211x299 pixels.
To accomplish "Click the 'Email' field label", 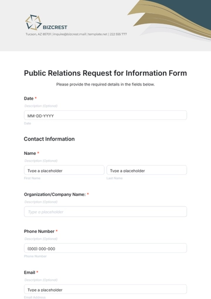I will pos(29,273).
